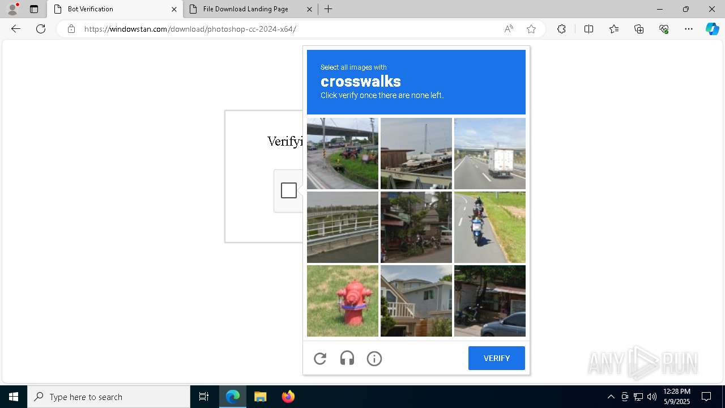
Task: Add this page to favorites star
Action: 531,29
